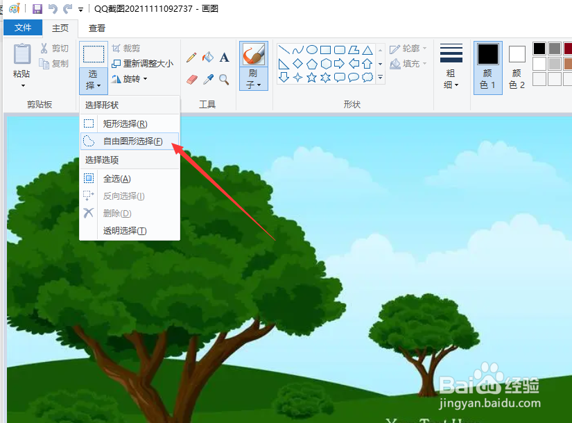Pick the Eraser tool
This screenshot has width=572, height=423.
192,78
